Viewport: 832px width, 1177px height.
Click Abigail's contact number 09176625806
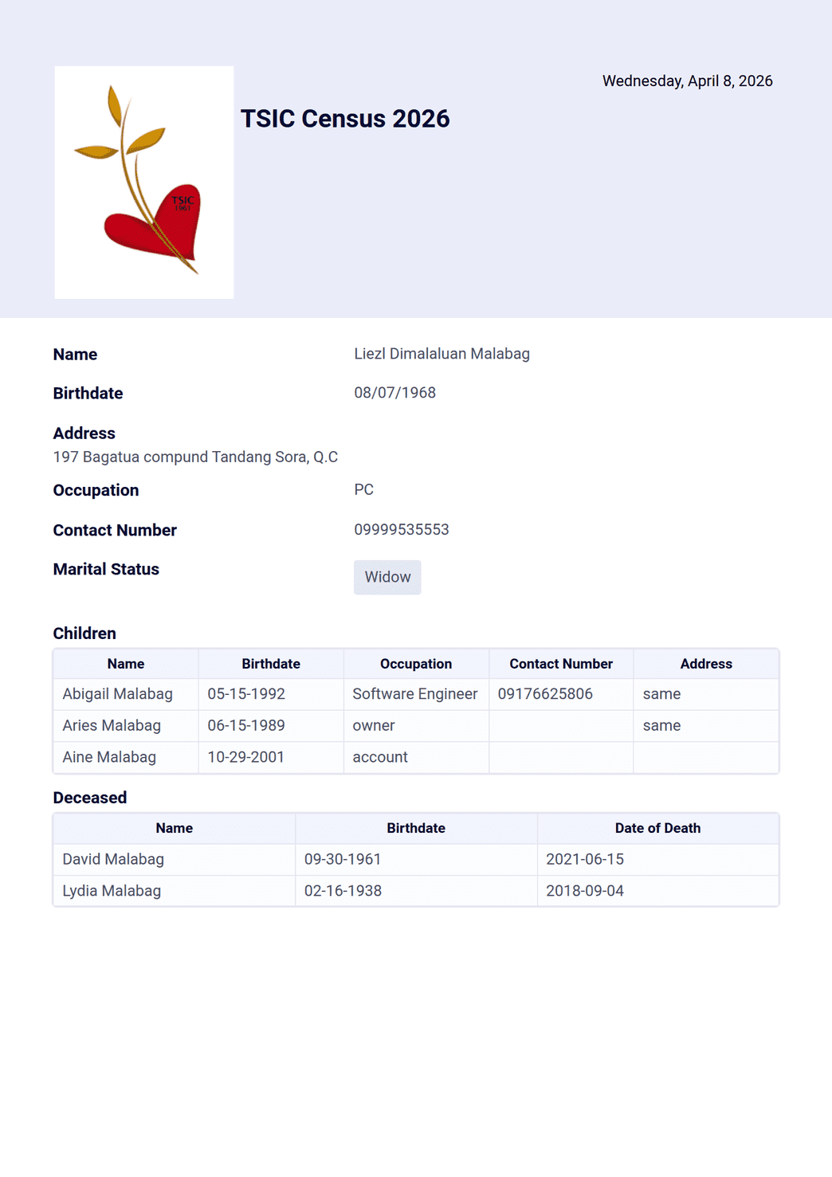point(545,694)
